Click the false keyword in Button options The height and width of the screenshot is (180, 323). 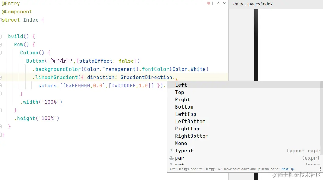[x=126, y=61]
